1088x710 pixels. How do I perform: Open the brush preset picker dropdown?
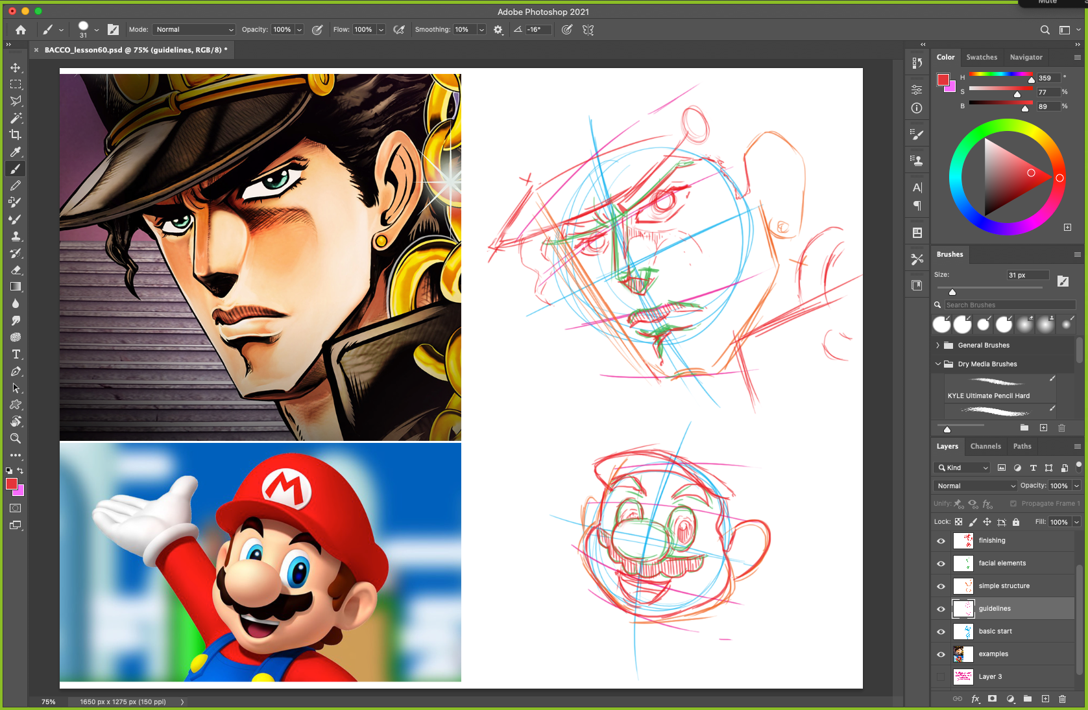click(x=97, y=30)
